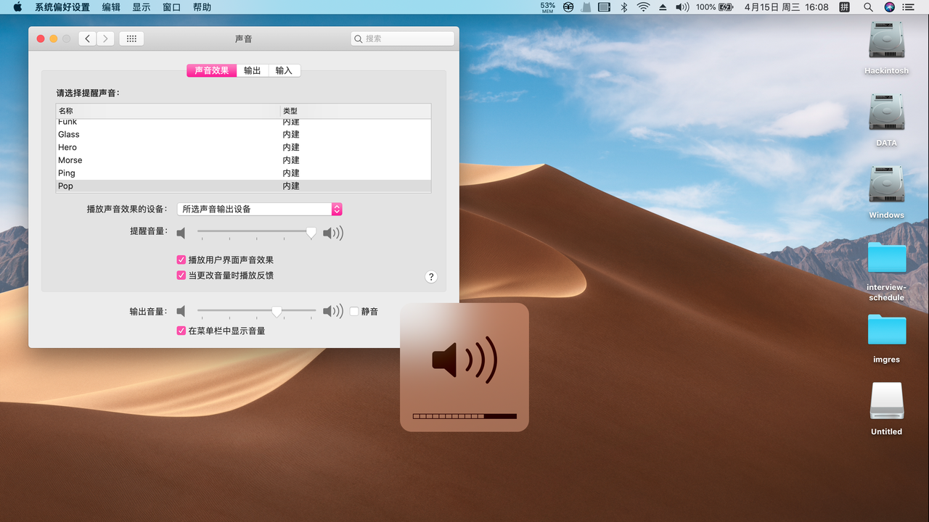
Task: Open the 拼 input method menu
Action: tap(844, 7)
